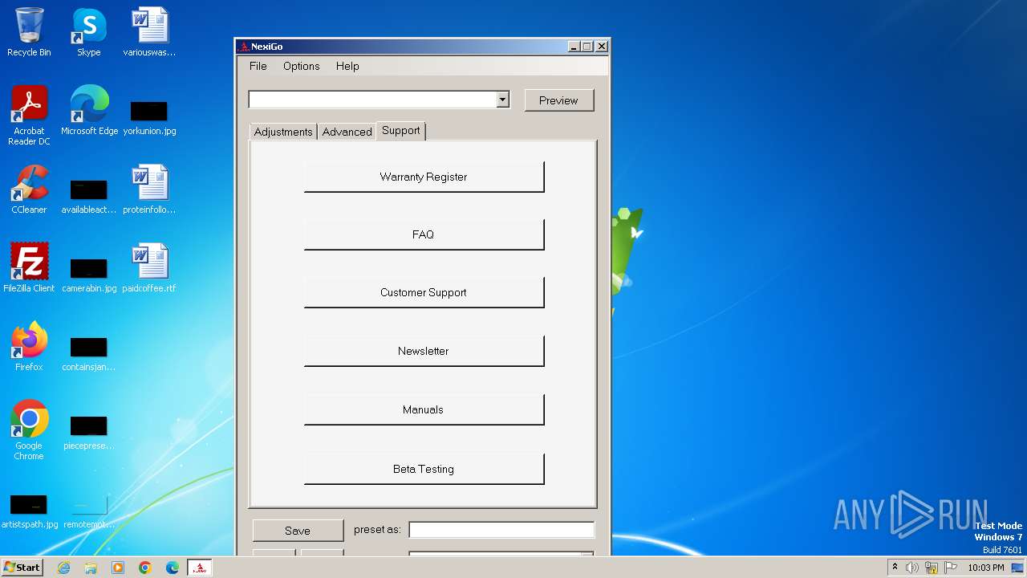Open Internet Explorer in taskbar
1027x578 pixels.
coord(63,568)
